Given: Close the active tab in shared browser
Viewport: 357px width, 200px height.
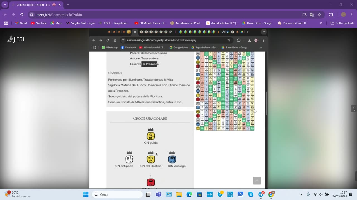Looking at the screenshot, I should (135, 32).
